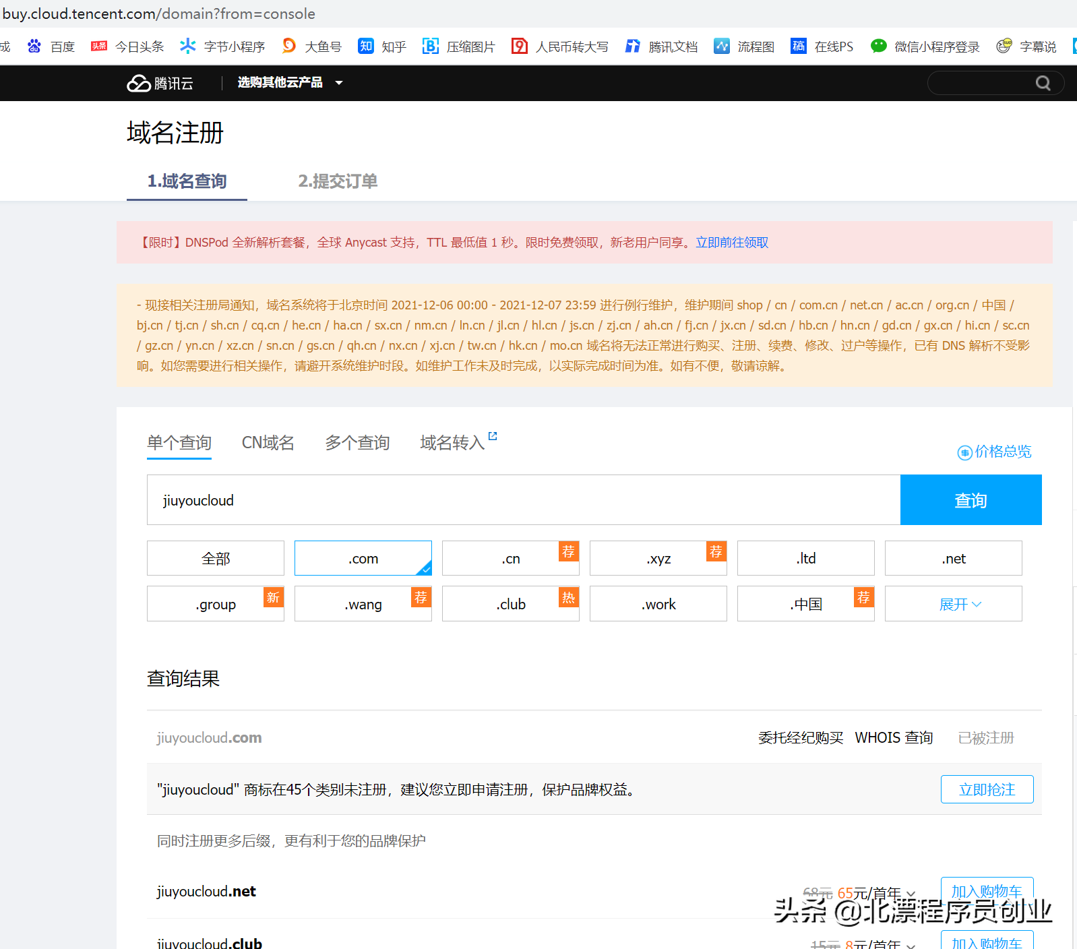Click the jiuyoucloud.net result name
Viewport: 1077px width, 949px height.
[x=206, y=892]
